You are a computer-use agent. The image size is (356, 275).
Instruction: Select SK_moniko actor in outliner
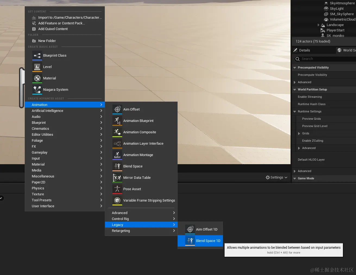(x=335, y=36)
